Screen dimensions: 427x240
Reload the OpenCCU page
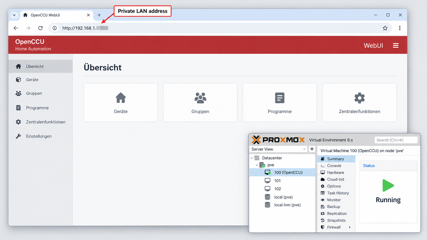40,28
